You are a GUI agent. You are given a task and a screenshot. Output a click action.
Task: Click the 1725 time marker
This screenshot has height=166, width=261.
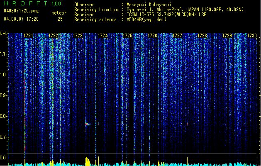(x=127, y=36)
